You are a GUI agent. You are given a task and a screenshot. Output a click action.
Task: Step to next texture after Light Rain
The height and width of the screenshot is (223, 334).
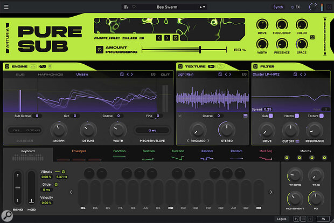pos(230,75)
